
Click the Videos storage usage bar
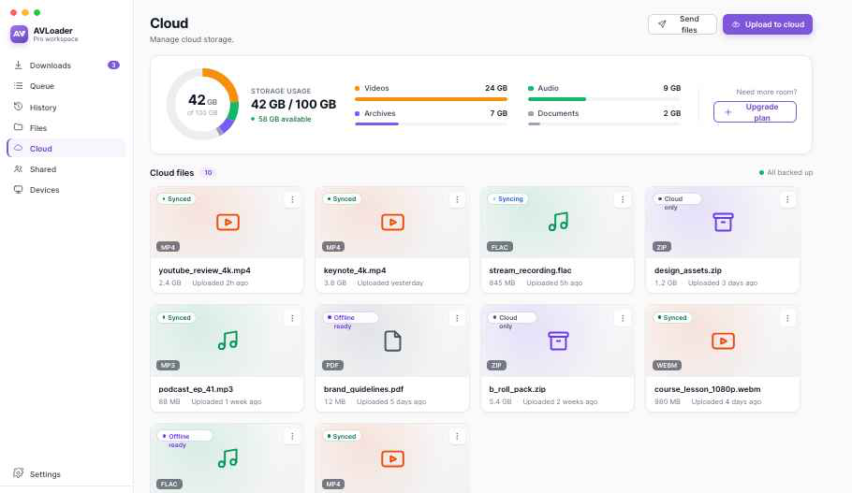[x=431, y=99]
